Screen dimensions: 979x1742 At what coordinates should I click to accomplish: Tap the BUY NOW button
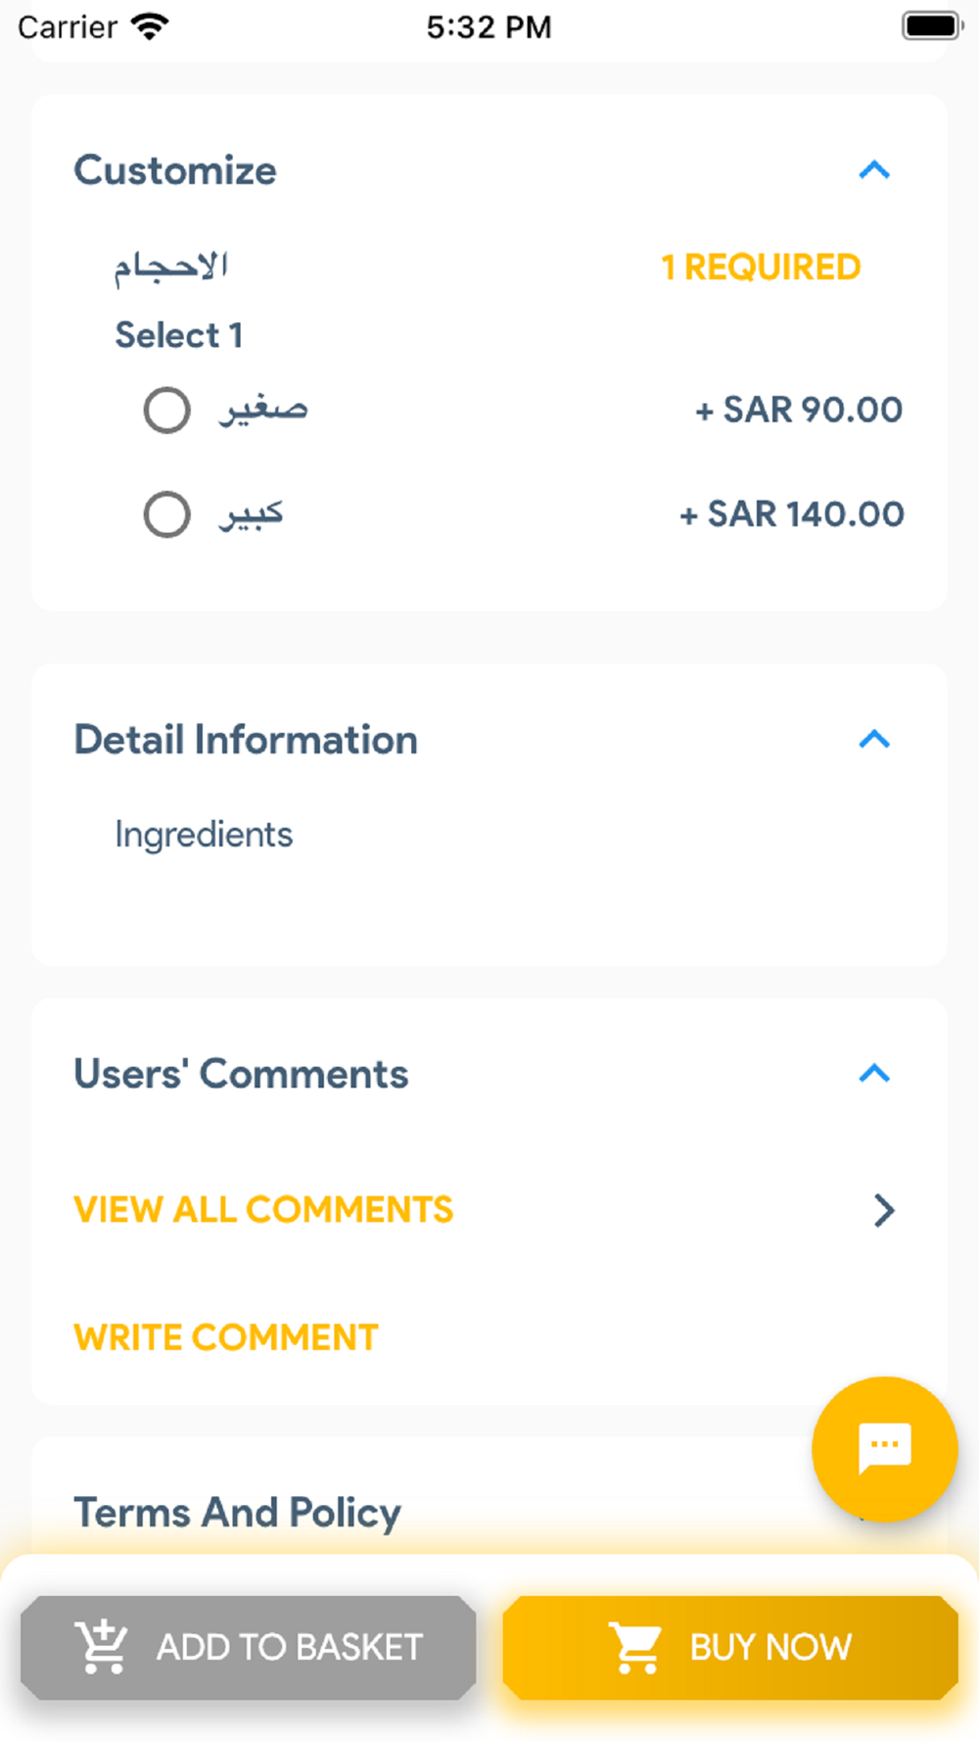730,1647
